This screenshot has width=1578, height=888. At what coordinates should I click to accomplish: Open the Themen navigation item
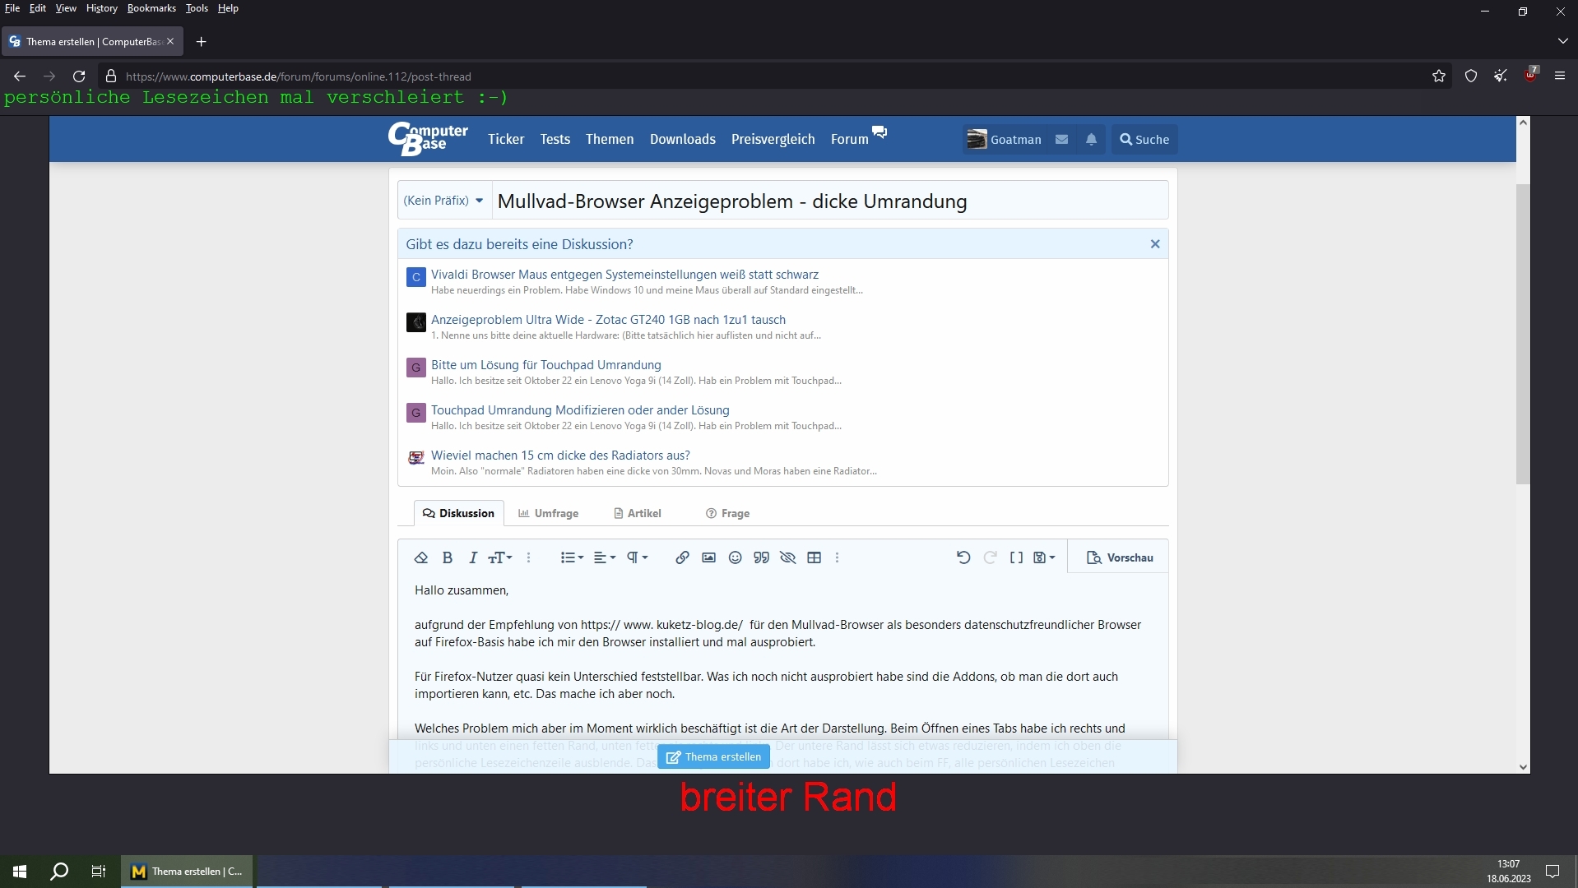[610, 139]
